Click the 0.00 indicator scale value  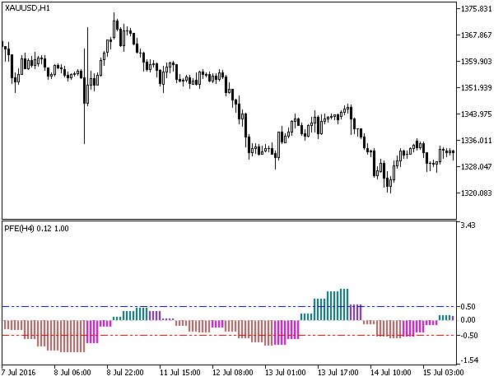[468, 320]
